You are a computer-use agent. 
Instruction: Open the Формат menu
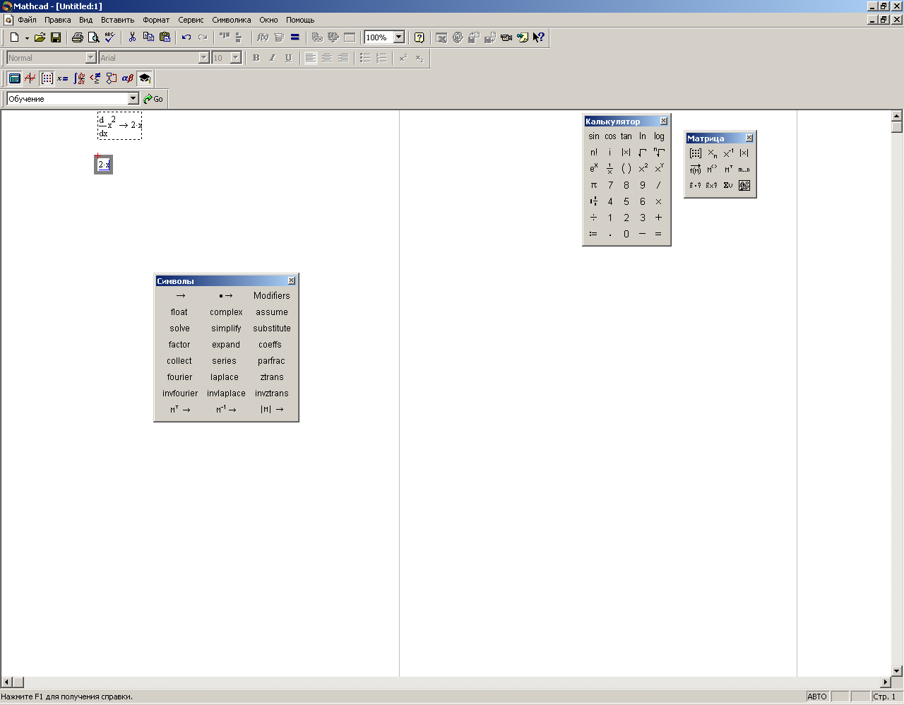pyautogui.click(x=156, y=20)
